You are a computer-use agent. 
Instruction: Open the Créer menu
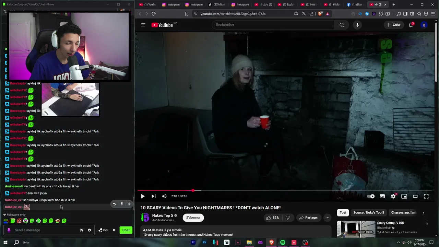(x=393, y=25)
